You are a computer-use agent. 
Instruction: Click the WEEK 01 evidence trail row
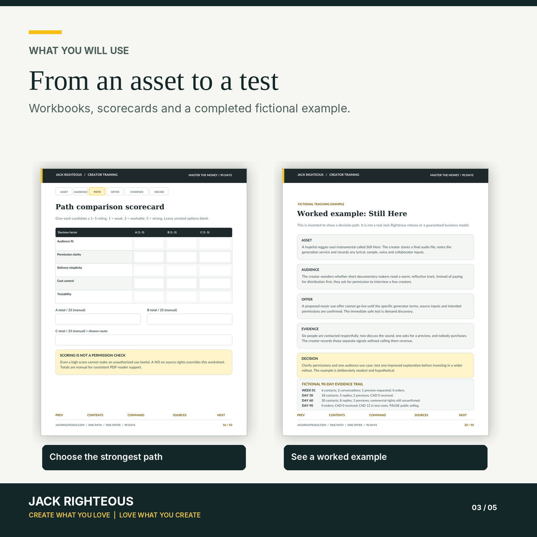(354, 390)
